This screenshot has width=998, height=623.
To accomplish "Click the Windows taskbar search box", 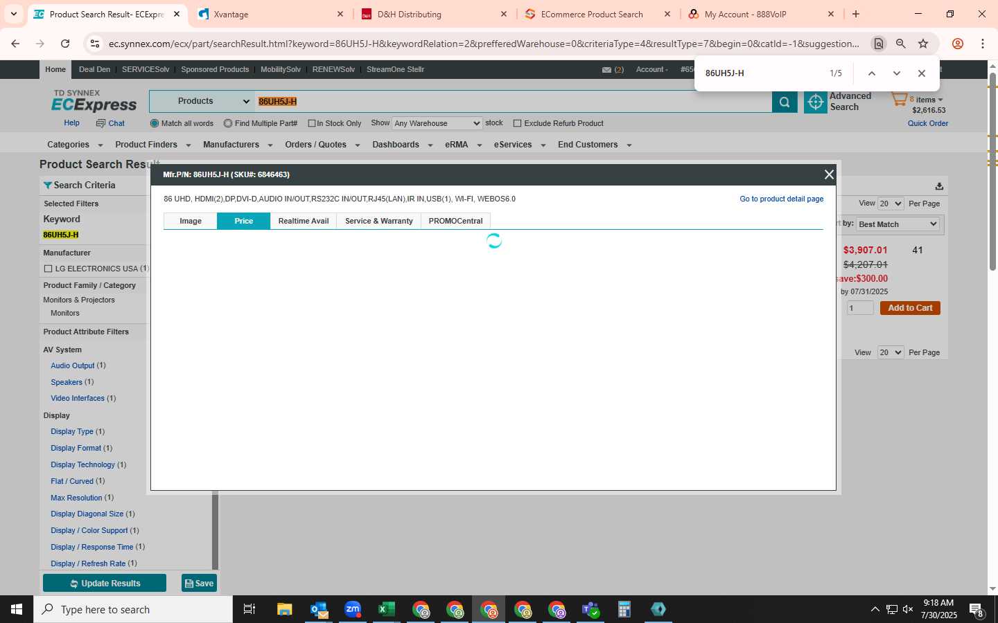I will tap(133, 609).
